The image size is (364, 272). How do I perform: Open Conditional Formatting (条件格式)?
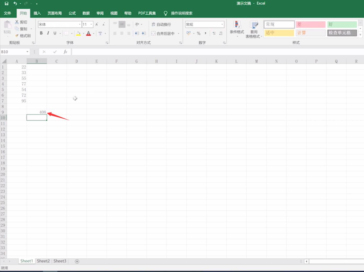[x=237, y=29]
